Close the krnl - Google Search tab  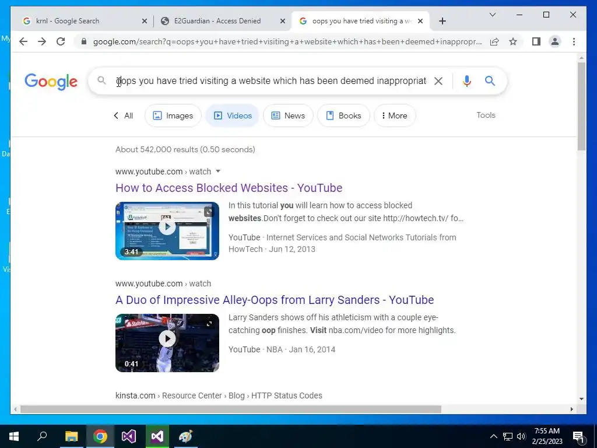[145, 21]
